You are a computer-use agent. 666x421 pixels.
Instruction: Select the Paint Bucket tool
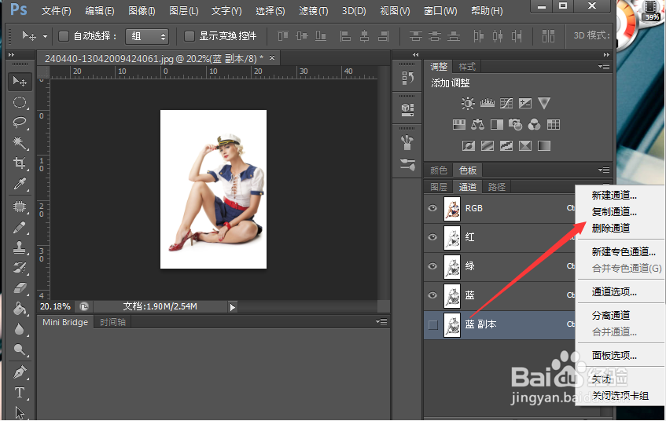coord(19,308)
